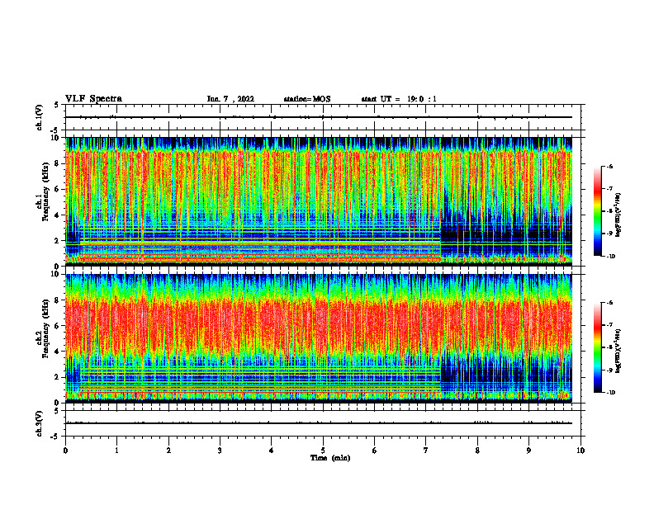The width and height of the screenshot is (654, 505).
Task: Click the time axis tick label "6"
Action: click(x=375, y=451)
